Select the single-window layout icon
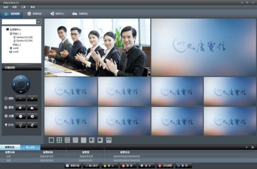Image resolution: width=257 pixels, height=169 pixels. tap(51, 140)
